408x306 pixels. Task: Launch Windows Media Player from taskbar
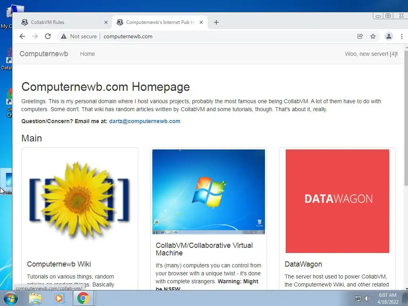(x=59, y=298)
